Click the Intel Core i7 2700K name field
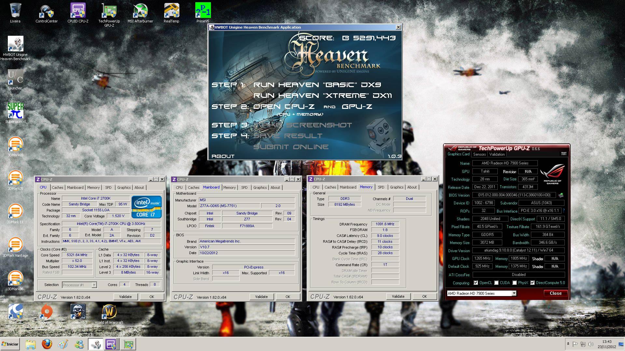Viewport: 625px width, 351px height. [x=96, y=198]
